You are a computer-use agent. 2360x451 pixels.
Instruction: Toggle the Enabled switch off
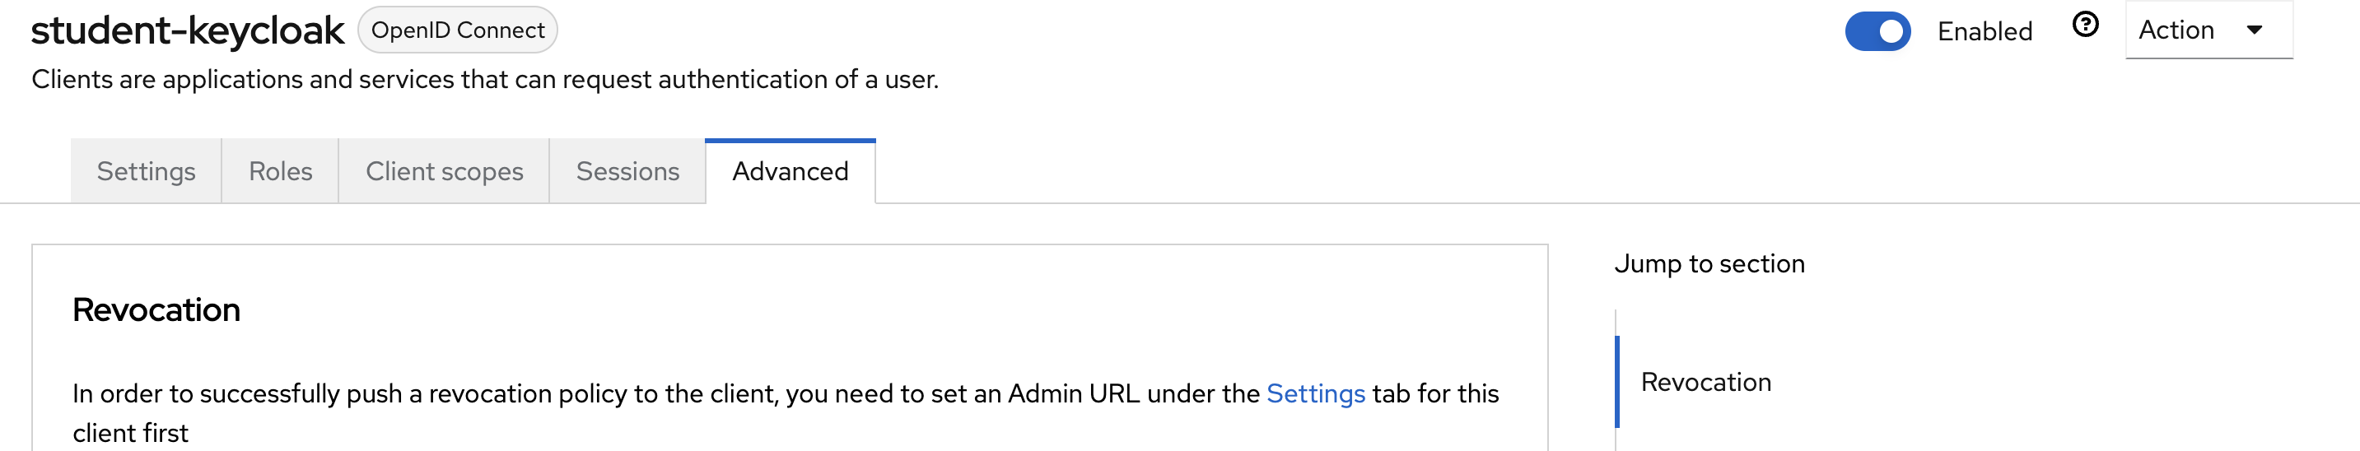1877,31
